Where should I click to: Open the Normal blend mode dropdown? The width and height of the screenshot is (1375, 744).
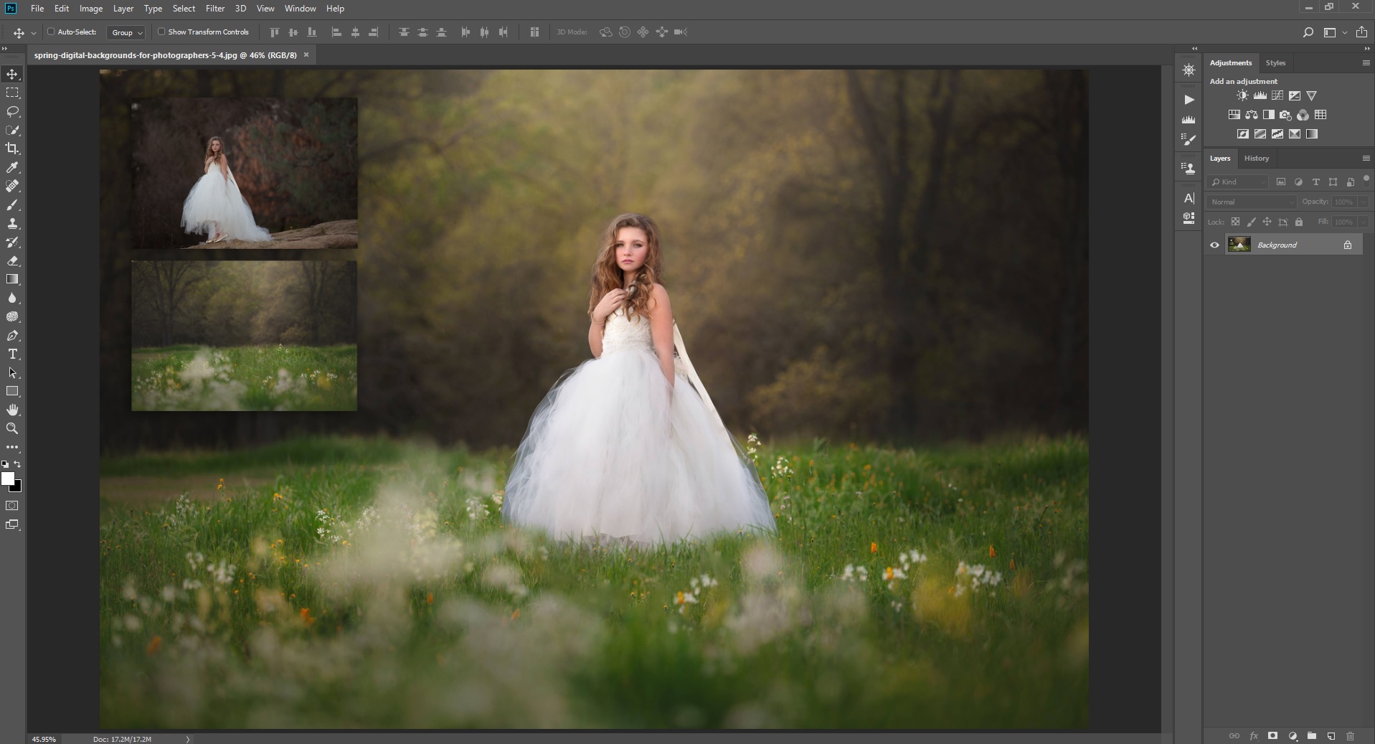1252,202
